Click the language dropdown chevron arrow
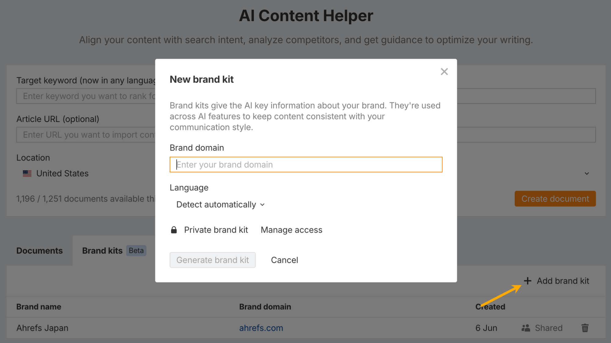This screenshot has width=611, height=343. (263, 205)
